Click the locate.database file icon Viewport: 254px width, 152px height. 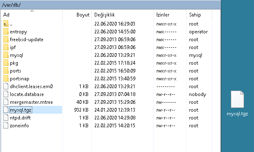(x=6, y=94)
